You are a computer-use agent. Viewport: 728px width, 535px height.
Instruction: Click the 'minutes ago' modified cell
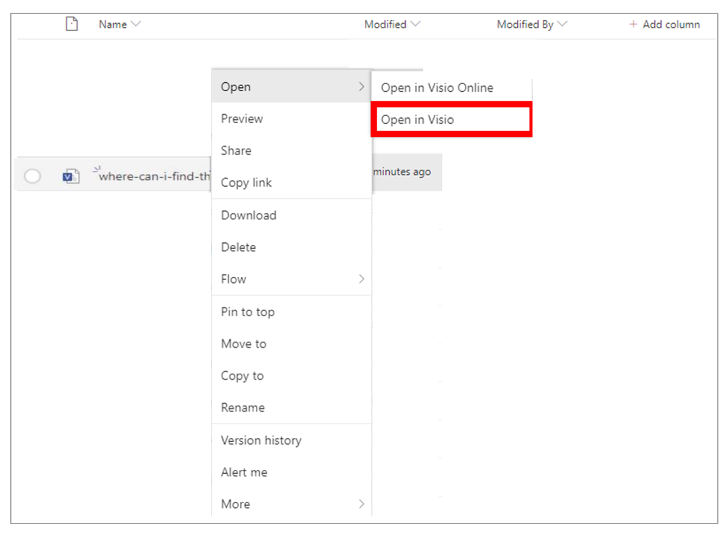point(402,172)
